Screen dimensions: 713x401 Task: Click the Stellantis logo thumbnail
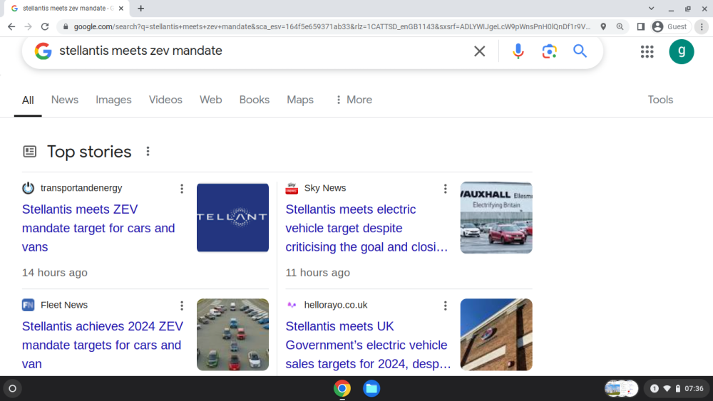click(x=233, y=217)
